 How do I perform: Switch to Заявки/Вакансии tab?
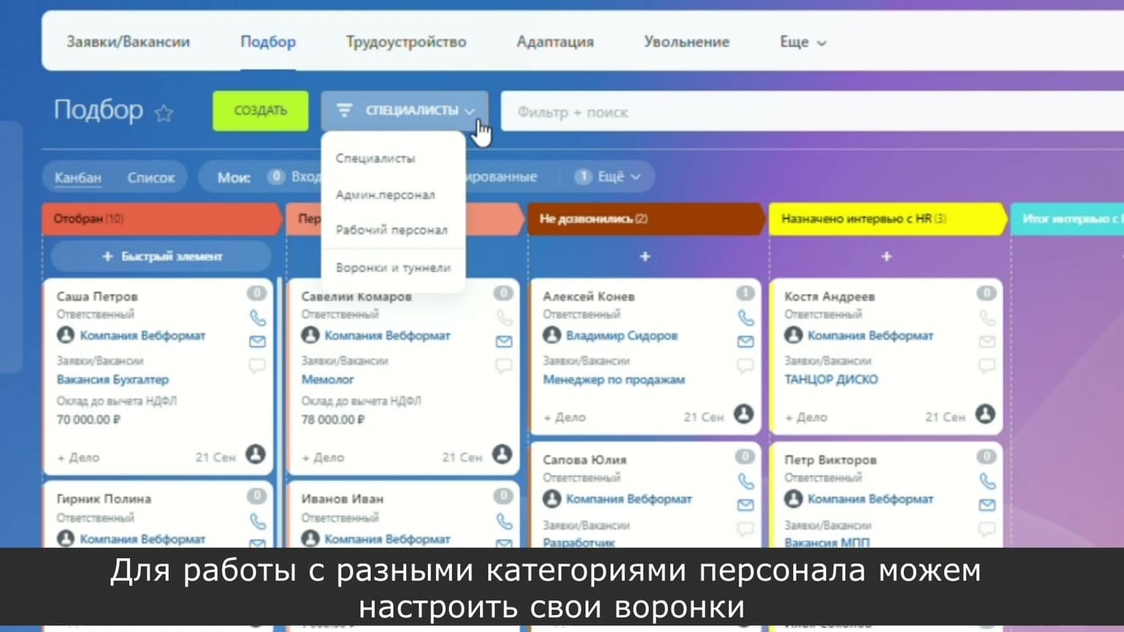[x=128, y=42]
